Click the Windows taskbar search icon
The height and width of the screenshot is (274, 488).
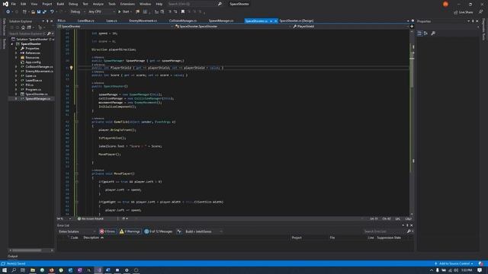[14, 270]
